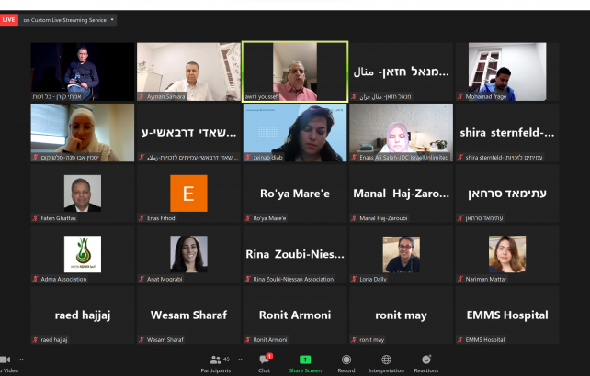
Task: Open the Participants panel icon
Action: coord(216,359)
